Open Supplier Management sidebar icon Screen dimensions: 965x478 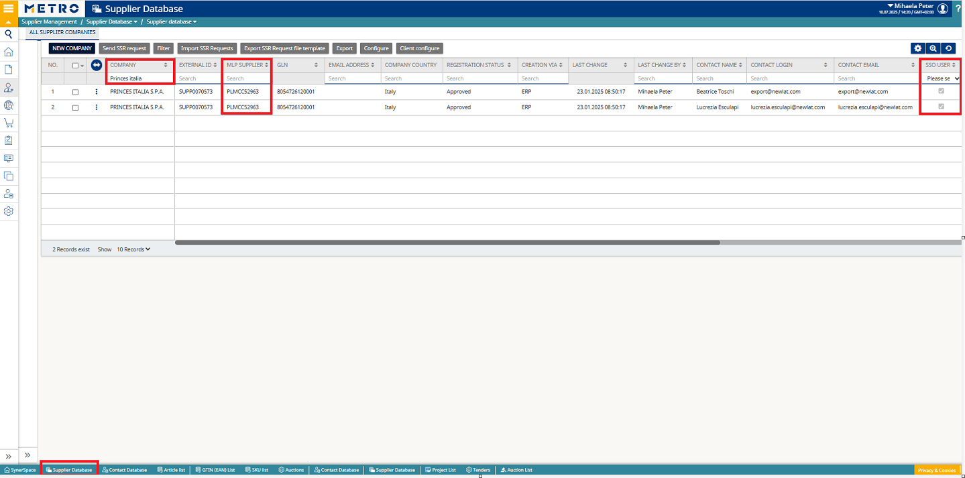pos(9,87)
